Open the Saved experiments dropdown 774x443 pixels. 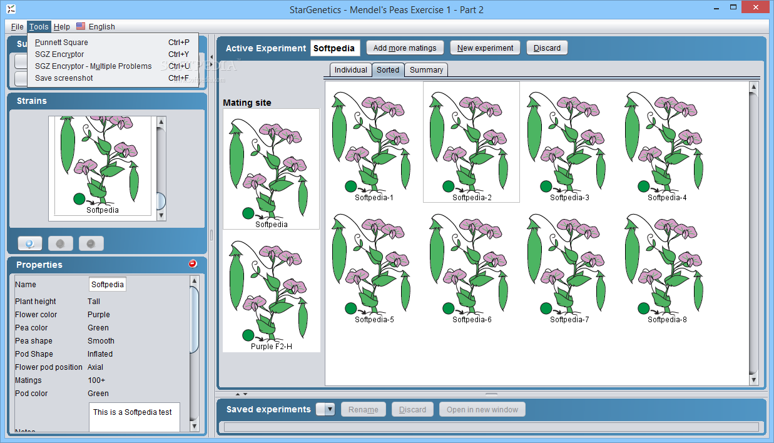click(325, 409)
